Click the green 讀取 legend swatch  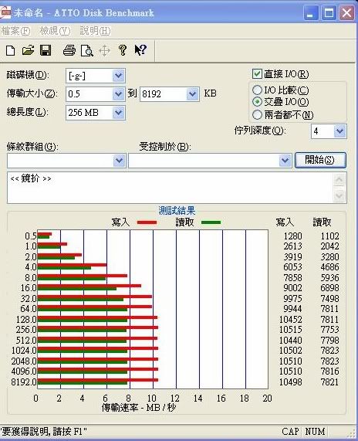pyautogui.click(x=211, y=222)
